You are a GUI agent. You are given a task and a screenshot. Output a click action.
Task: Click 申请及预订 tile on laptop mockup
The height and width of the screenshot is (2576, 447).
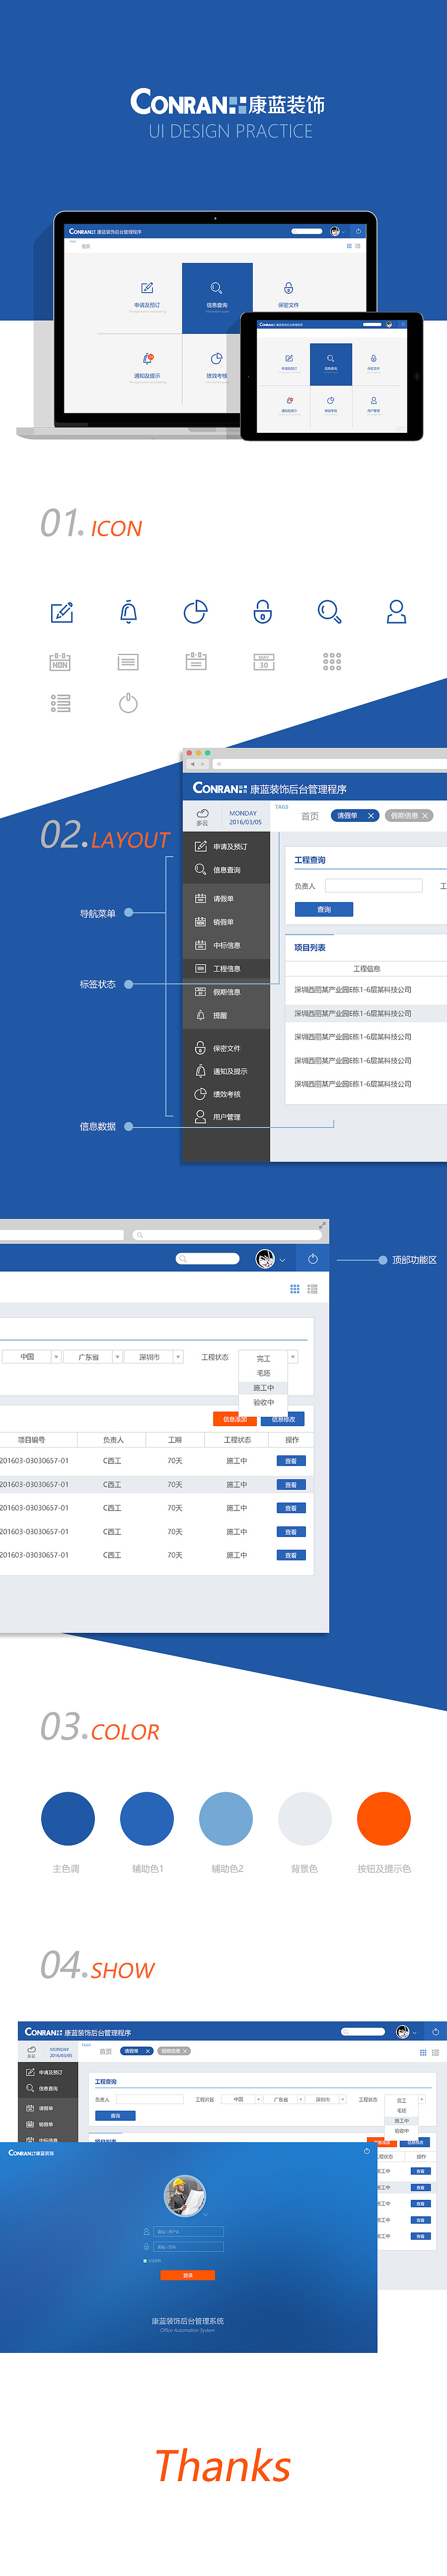[x=147, y=298]
